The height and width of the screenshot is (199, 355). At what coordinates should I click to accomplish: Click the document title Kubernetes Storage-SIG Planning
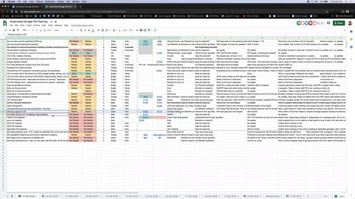(x=29, y=22)
